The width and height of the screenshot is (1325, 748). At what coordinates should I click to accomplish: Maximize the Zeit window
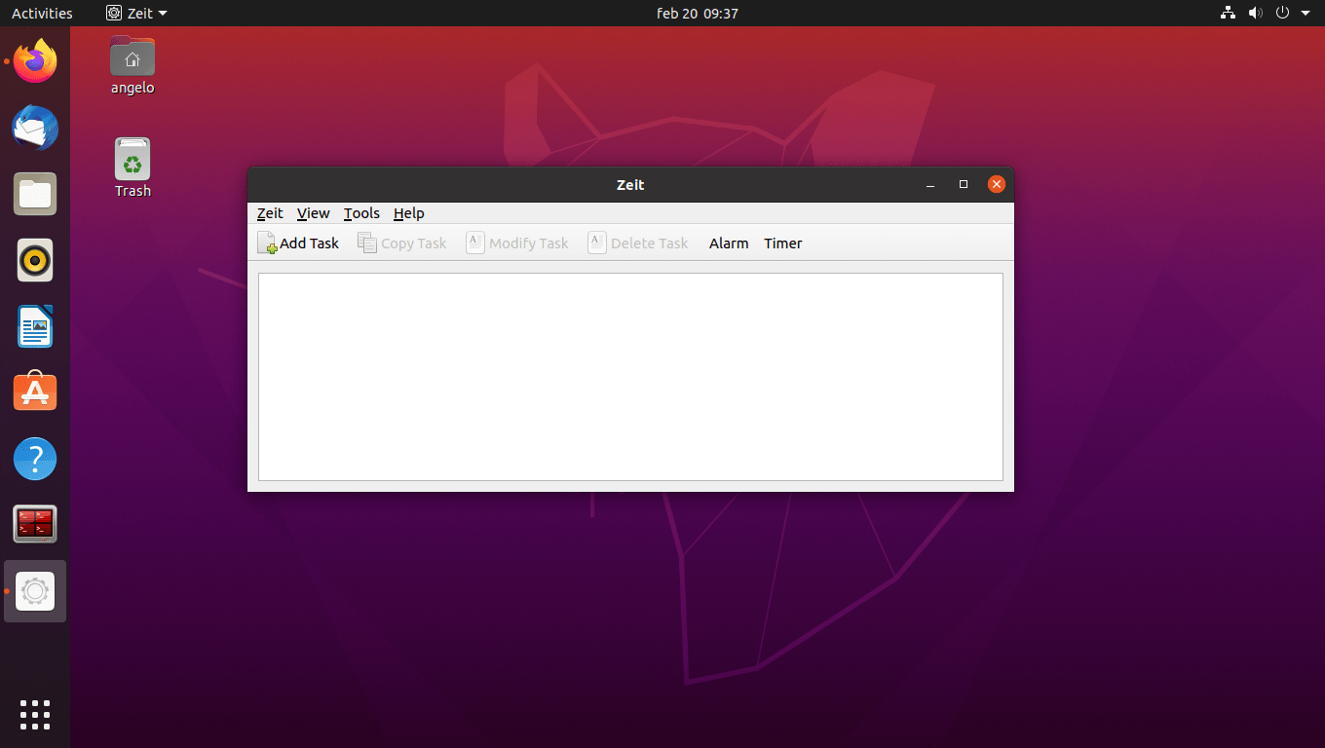click(x=964, y=184)
